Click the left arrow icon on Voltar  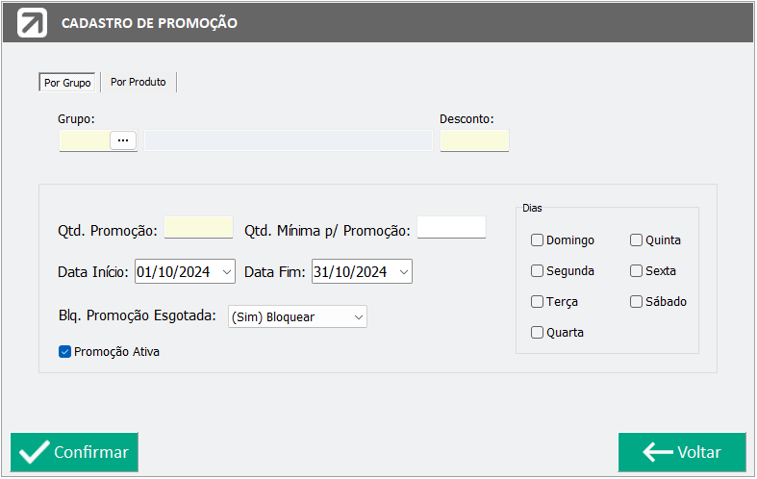click(x=658, y=452)
